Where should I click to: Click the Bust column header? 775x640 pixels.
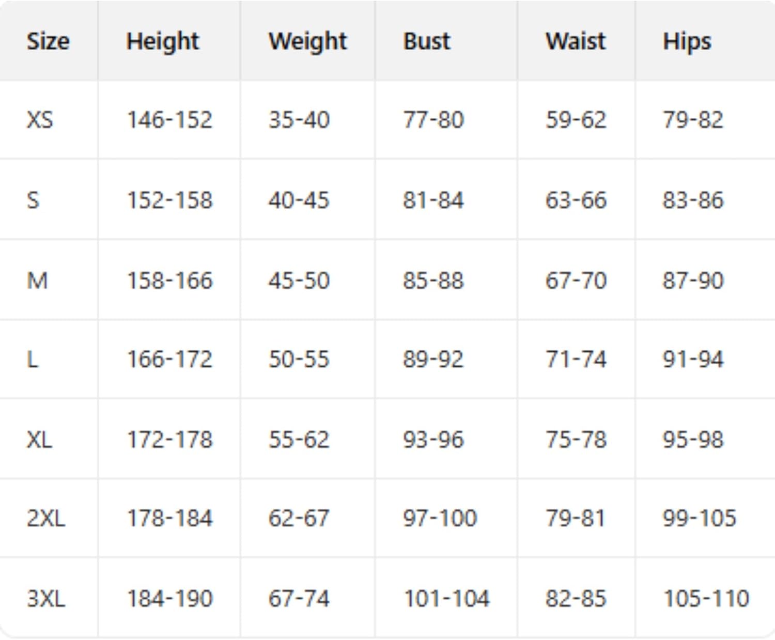coord(427,41)
